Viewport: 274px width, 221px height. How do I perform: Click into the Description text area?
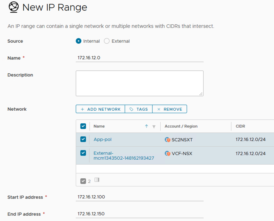pyautogui.click(x=139, y=83)
